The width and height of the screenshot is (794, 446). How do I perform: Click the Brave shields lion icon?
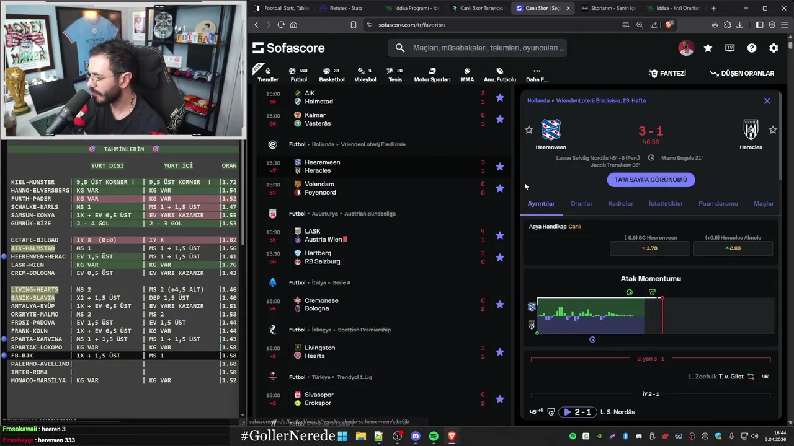(669, 25)
